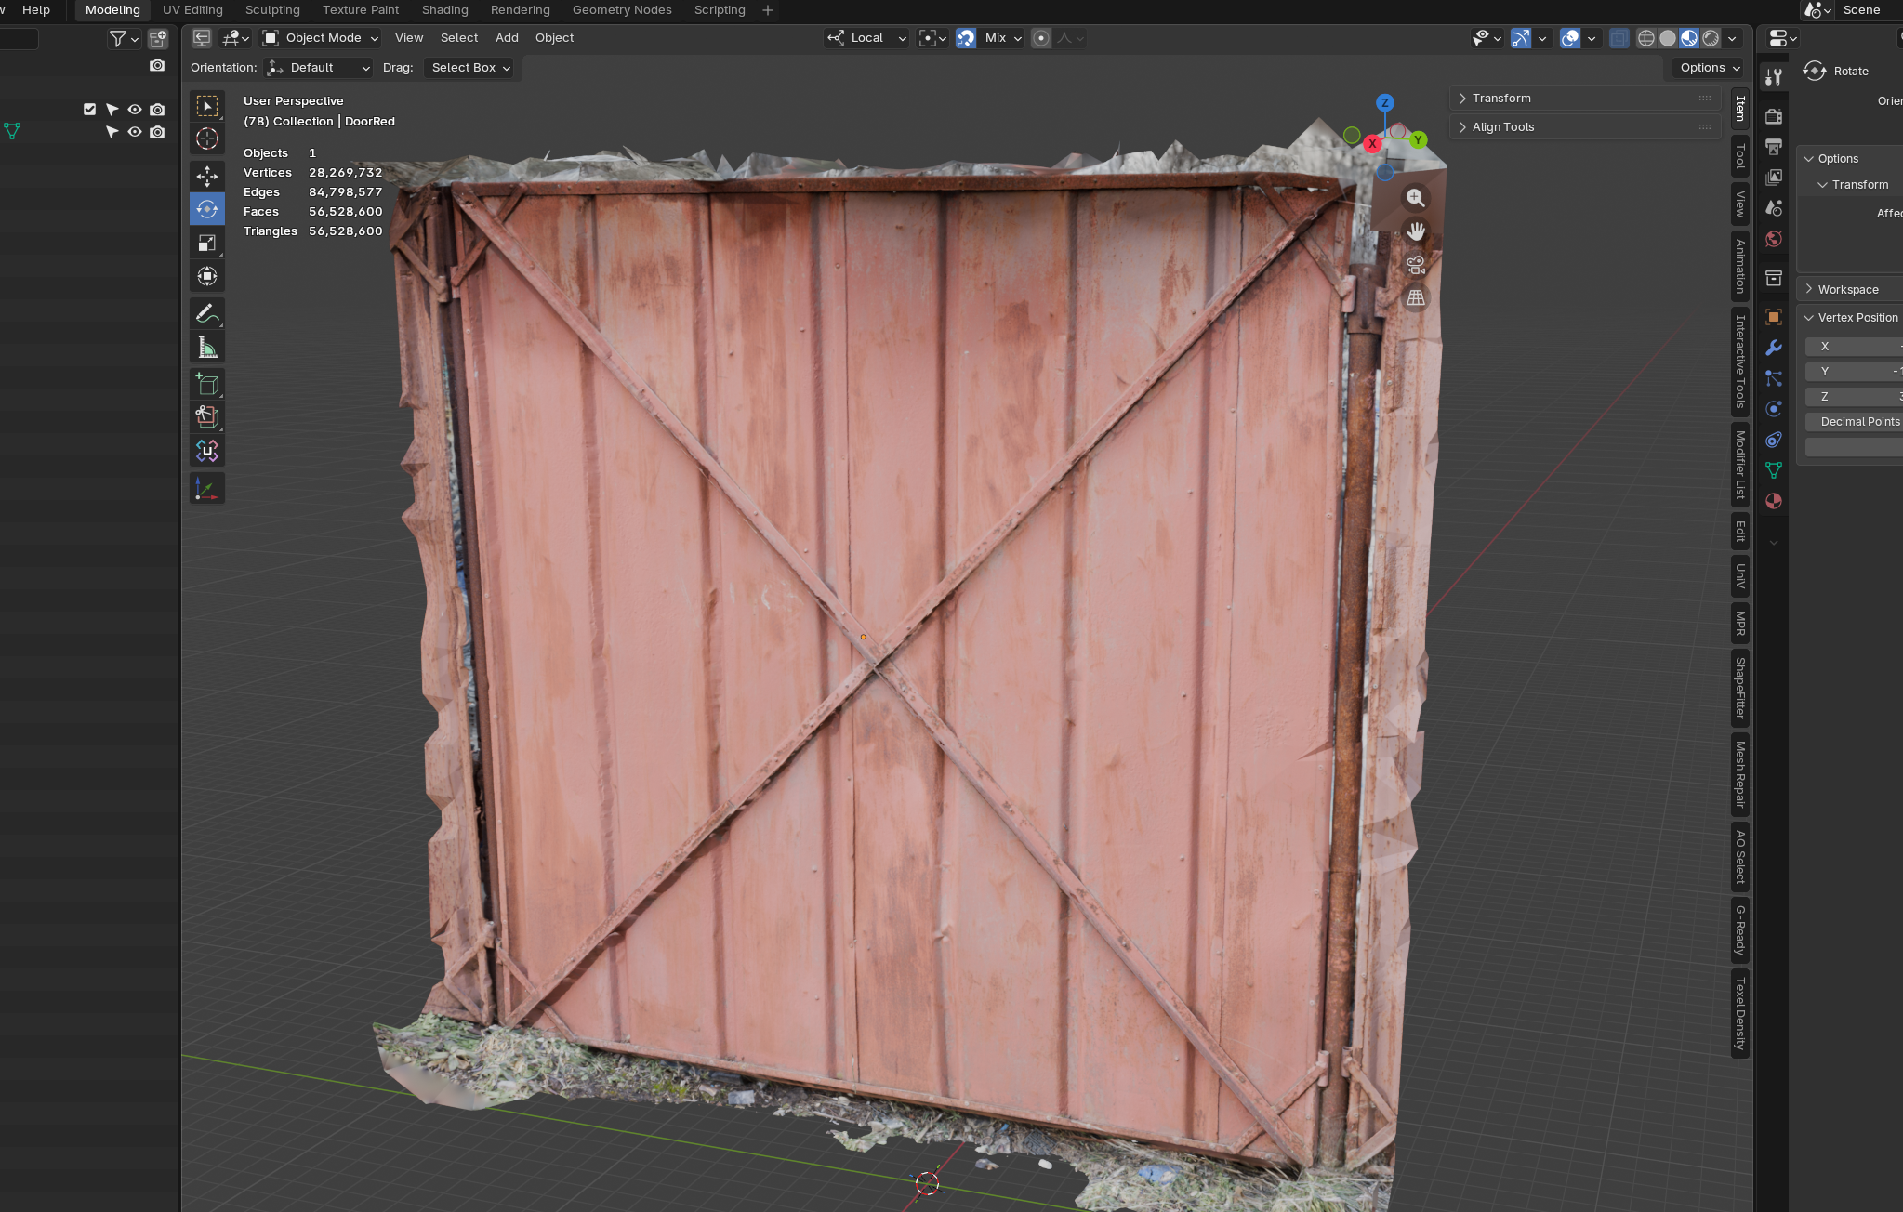Viewport: 1903px width, 1212px height.
Task: Choose the Add Cube tool
Action: click(x=206, y=384)
